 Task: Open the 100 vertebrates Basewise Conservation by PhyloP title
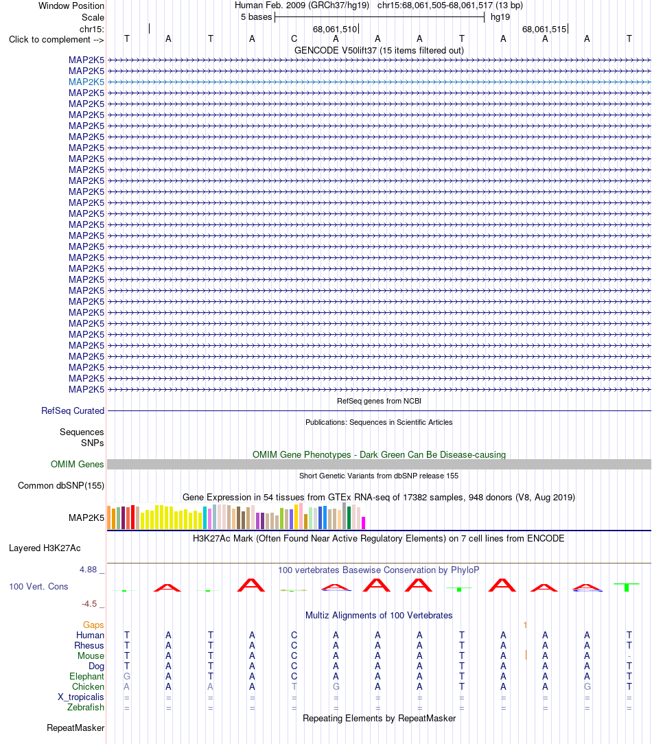click(x=379, y=570)
